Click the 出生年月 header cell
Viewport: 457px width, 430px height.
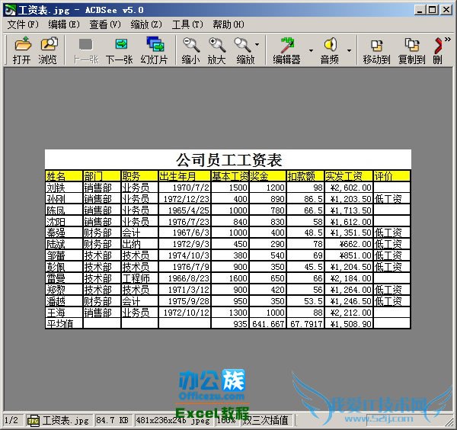184,176
